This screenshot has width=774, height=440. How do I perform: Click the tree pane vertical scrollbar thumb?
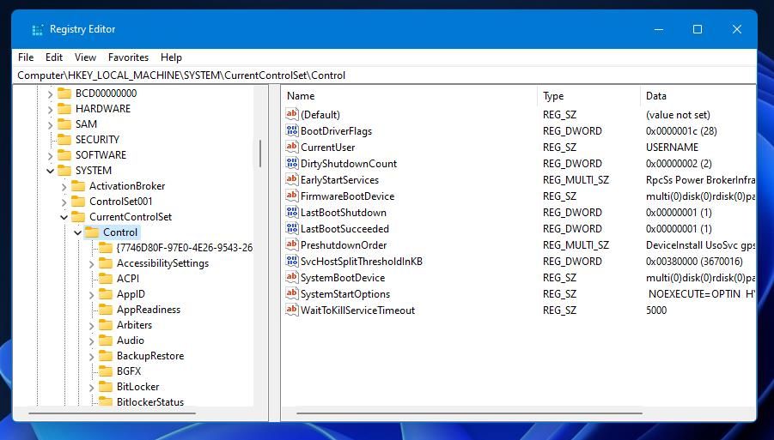(x=260, y=154)
